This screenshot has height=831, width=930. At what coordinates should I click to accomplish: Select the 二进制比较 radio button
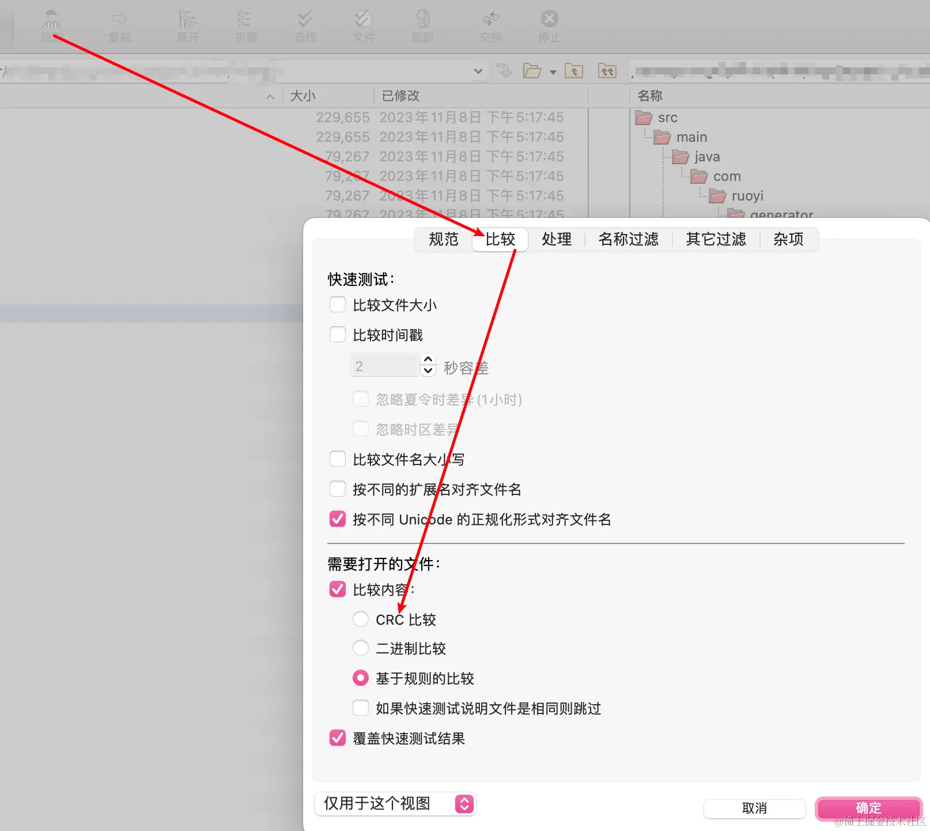tap(361, 648)
